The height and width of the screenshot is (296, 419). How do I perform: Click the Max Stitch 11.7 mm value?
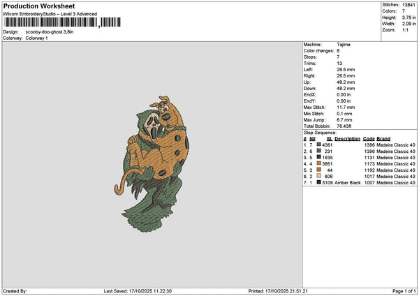pyautogui.click(x=346, y=108)
